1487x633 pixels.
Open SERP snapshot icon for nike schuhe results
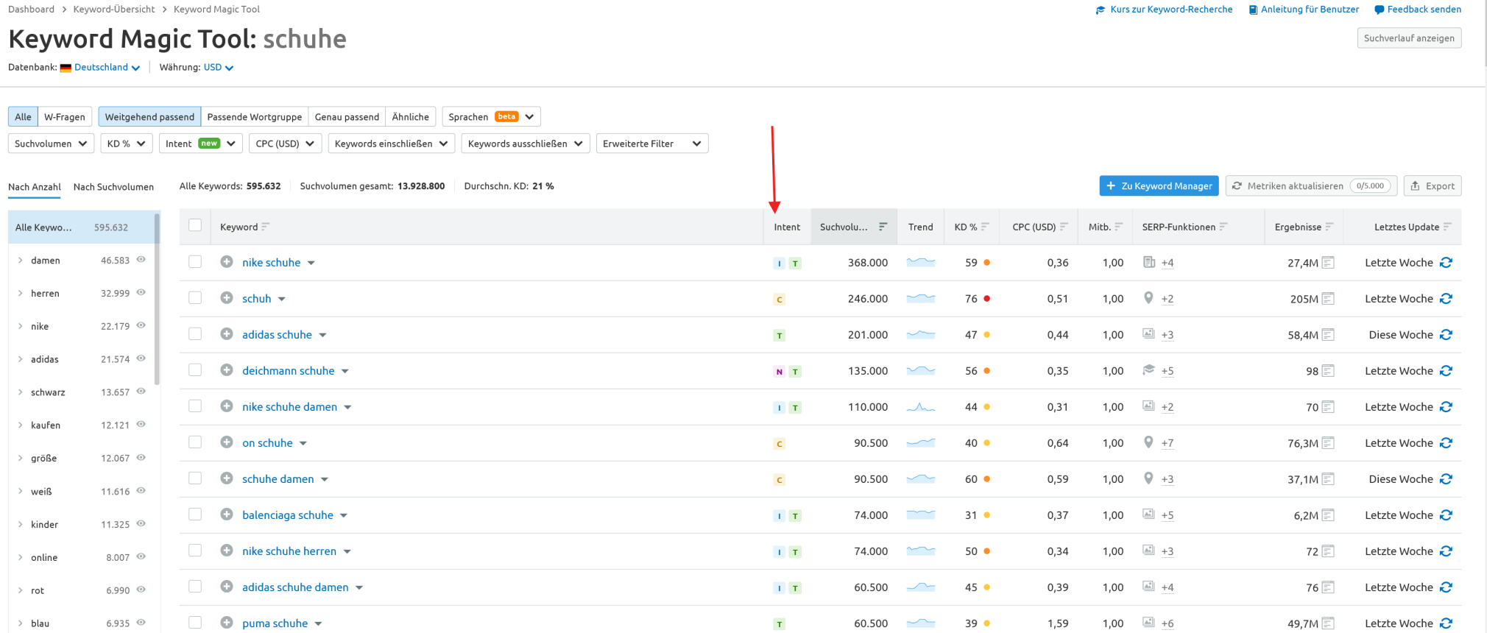tap(1328, 263)
